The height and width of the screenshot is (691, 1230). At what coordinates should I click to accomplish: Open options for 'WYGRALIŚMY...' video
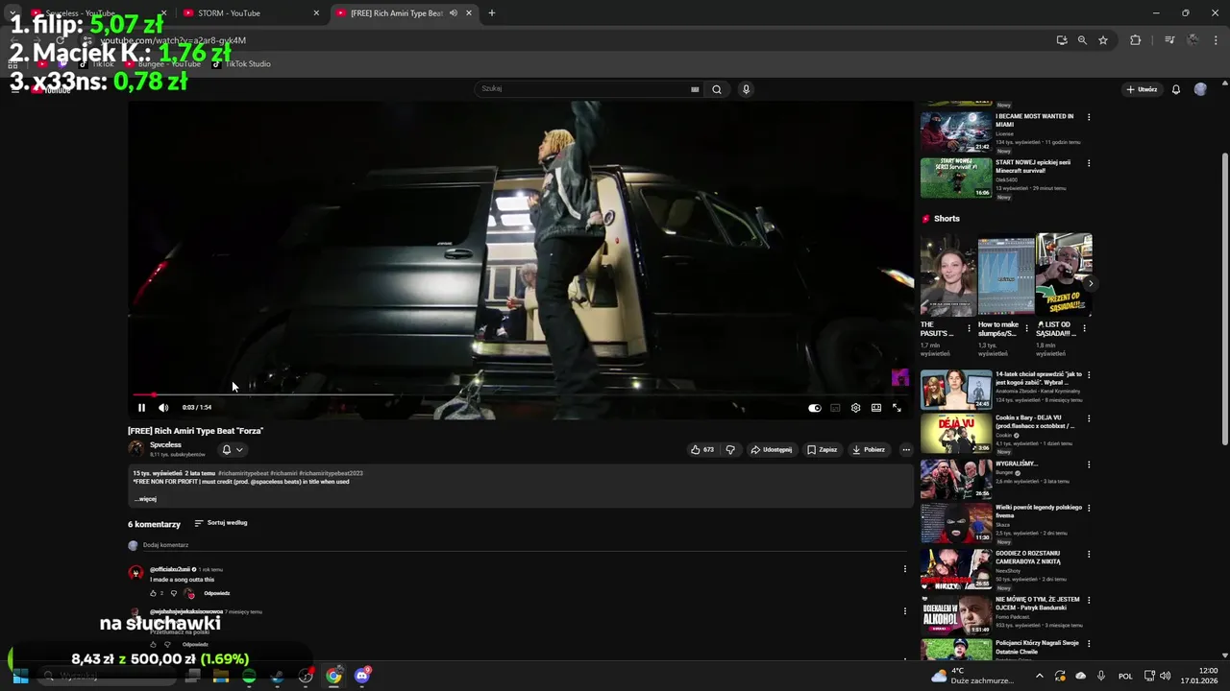point(1089,465)
